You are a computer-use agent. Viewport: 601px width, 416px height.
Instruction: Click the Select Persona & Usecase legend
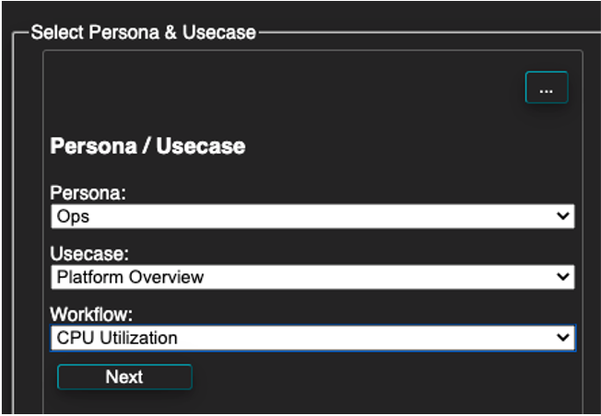click(144, 32)
